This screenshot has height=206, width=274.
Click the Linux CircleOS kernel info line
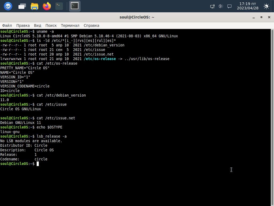(89, 36)
